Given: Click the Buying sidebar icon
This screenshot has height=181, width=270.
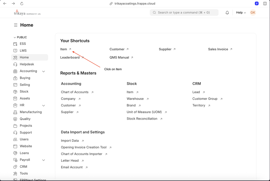Looking at the screenshot, I should tap(15, 78).
